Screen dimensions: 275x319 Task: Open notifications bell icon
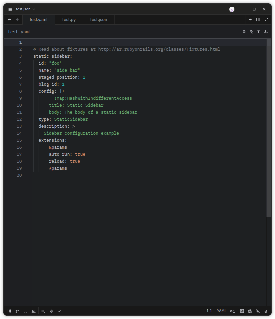coord(266,311)
